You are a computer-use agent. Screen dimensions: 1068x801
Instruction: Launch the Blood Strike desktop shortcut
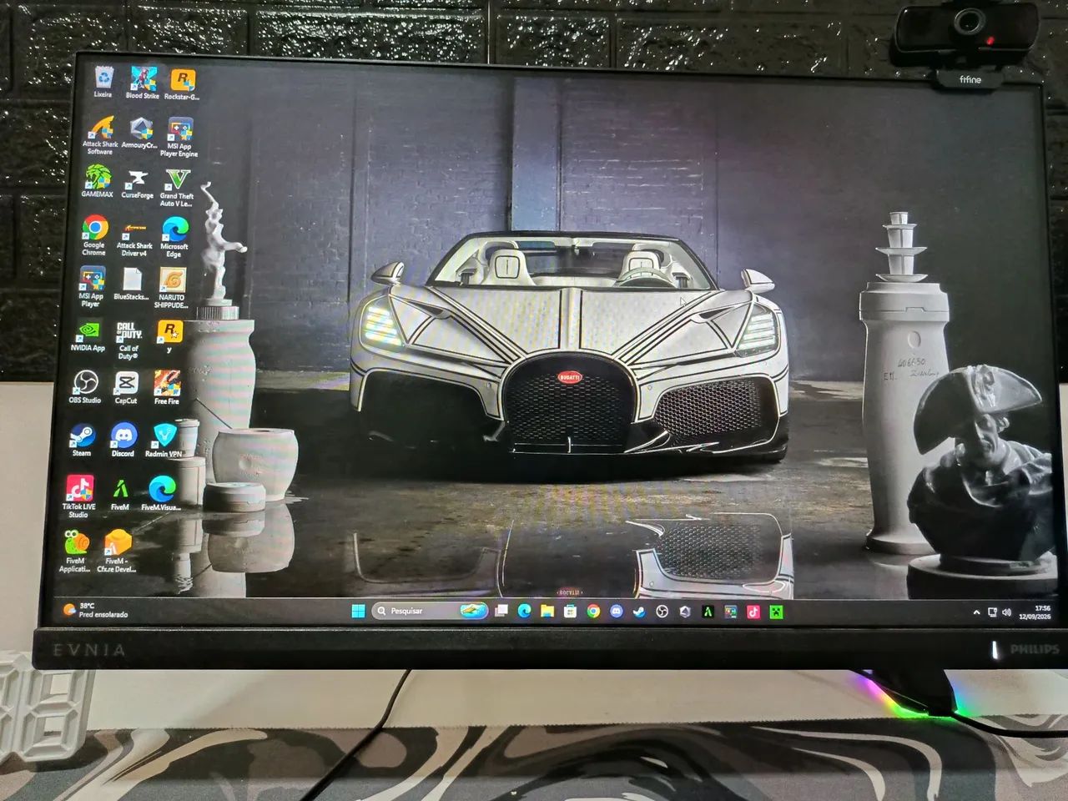tap(143, 83)
